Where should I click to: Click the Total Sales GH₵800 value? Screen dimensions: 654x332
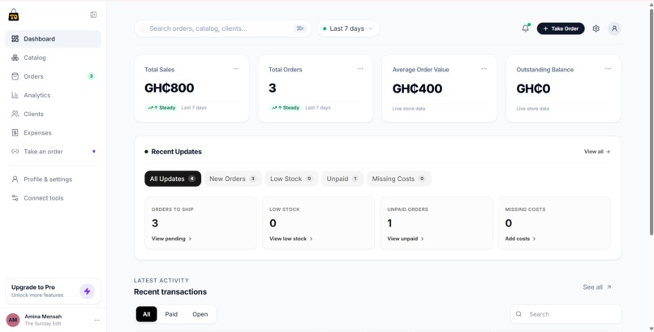click(x=170, y=88)
